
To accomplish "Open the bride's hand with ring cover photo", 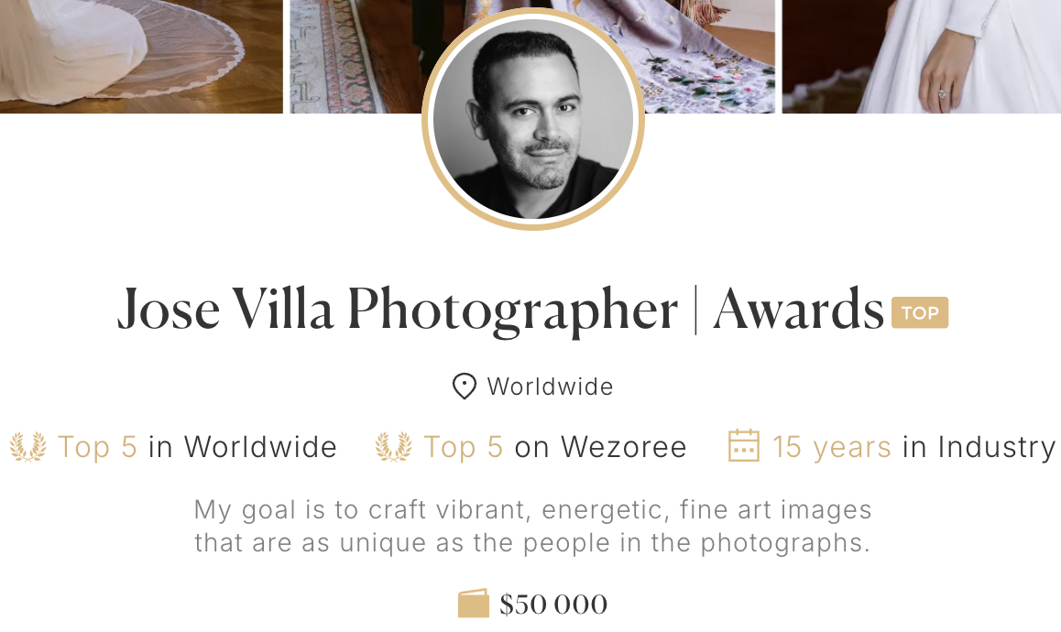I will point(921,55).
